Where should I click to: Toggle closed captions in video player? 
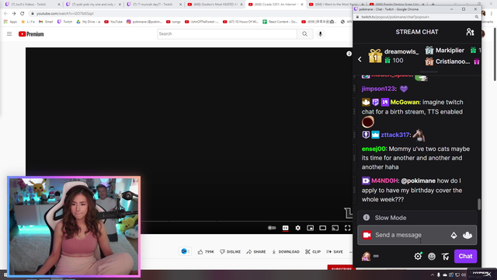[285, 228]
